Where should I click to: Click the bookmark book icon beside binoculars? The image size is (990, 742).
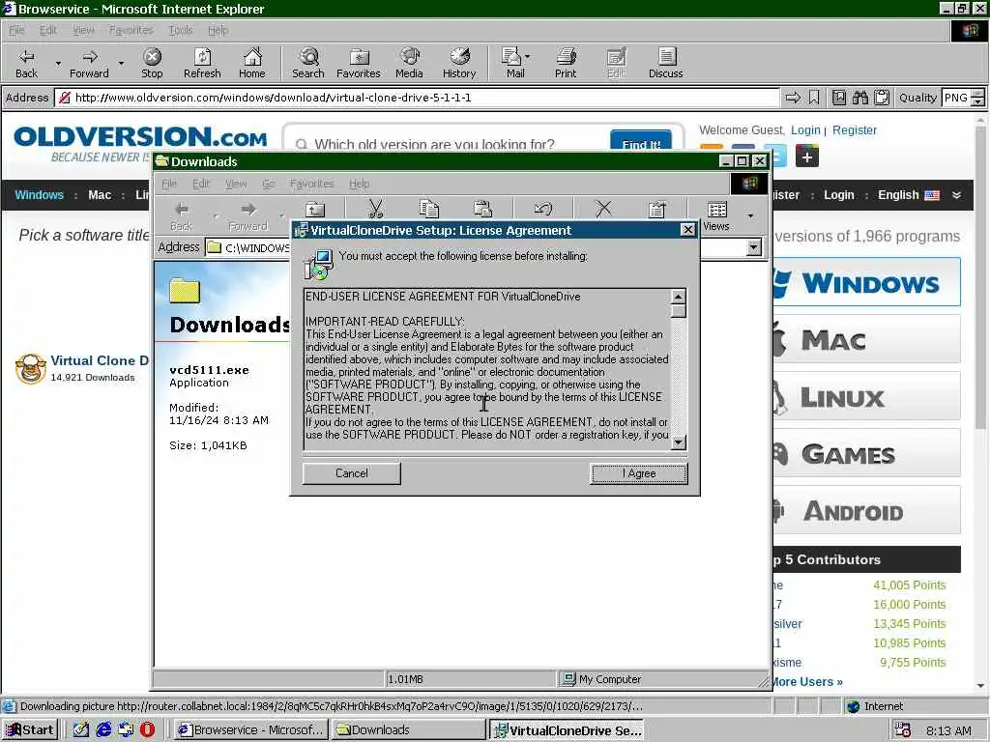[x=839, y=98]
